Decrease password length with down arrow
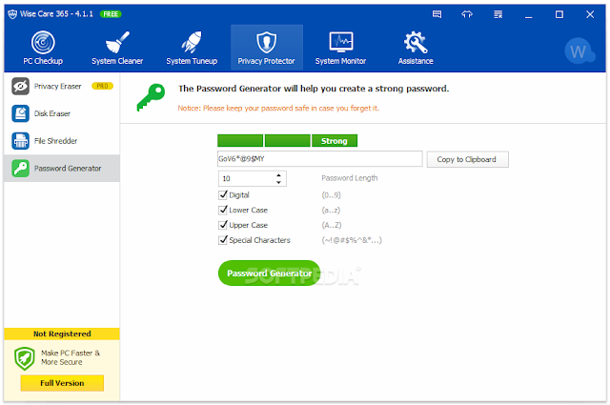 pos(278,182)
